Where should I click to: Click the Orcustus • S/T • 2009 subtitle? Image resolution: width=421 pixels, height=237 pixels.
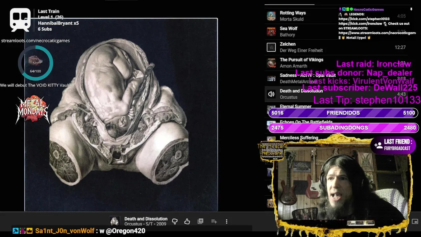point(145,224)
